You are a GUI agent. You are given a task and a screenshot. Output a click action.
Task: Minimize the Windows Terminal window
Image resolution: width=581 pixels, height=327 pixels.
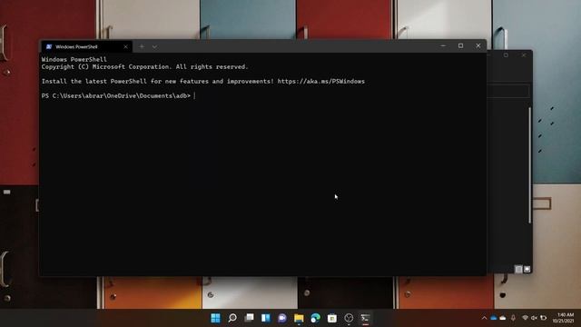[x=443, y=46]
